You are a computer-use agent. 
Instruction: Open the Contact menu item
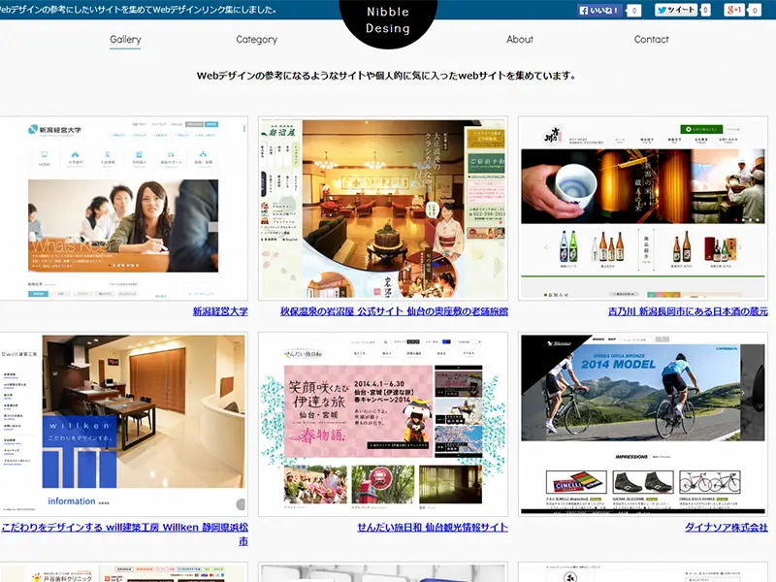click(651, 40)
